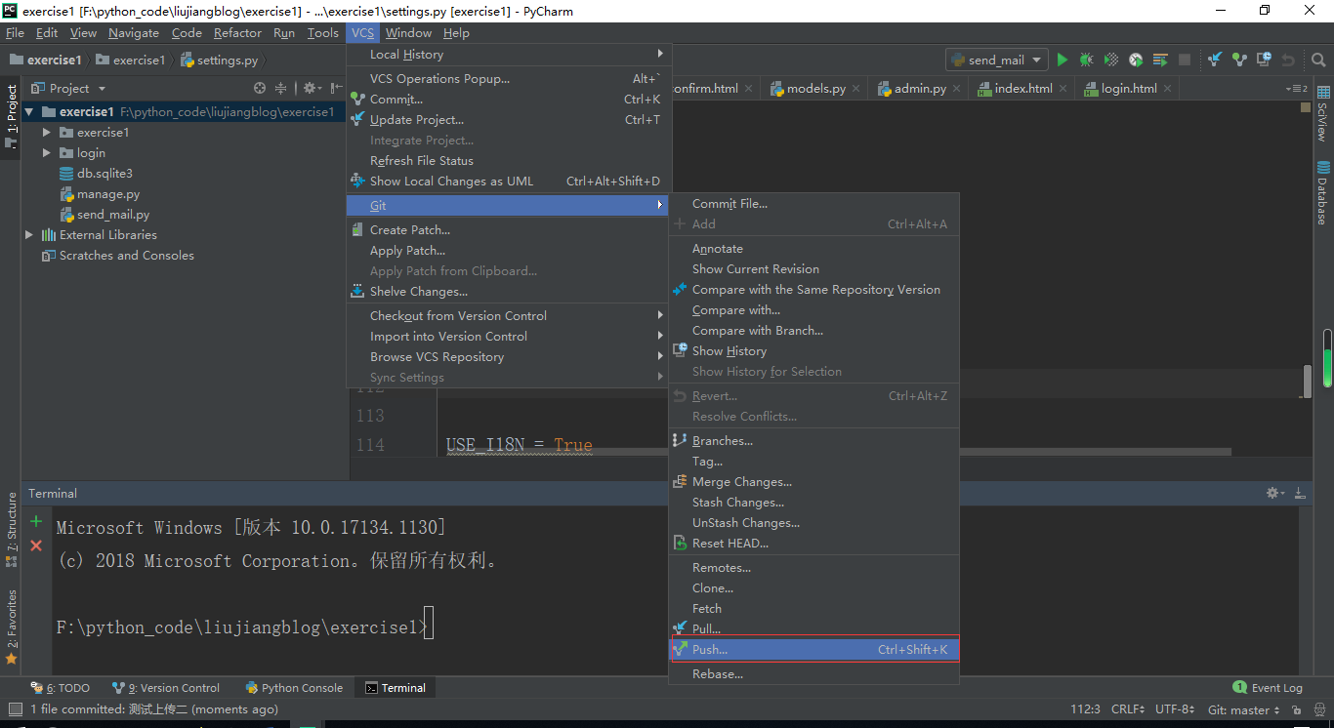Viewport: 1334px width, 728px height.
Task: Open the Event Log from the status bar
Action: click(x=1268, y=688)
